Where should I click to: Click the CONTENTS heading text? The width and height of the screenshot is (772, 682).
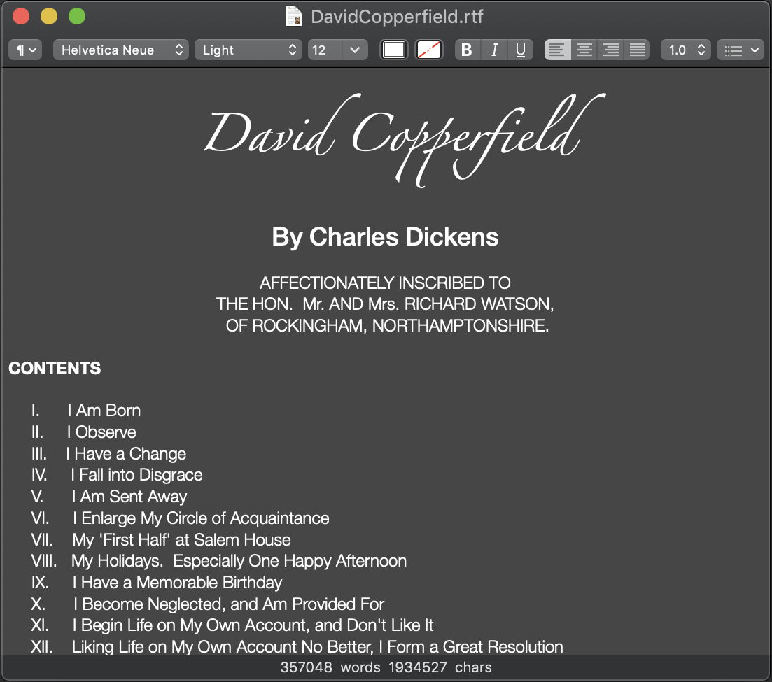coord(55,369)
